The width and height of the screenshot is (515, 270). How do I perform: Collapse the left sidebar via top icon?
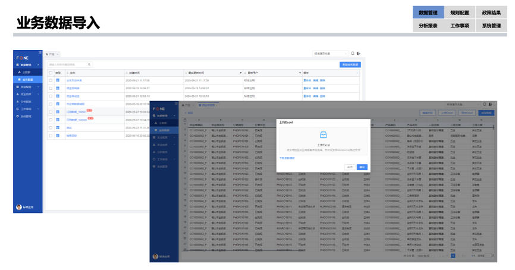pos(40,52)
